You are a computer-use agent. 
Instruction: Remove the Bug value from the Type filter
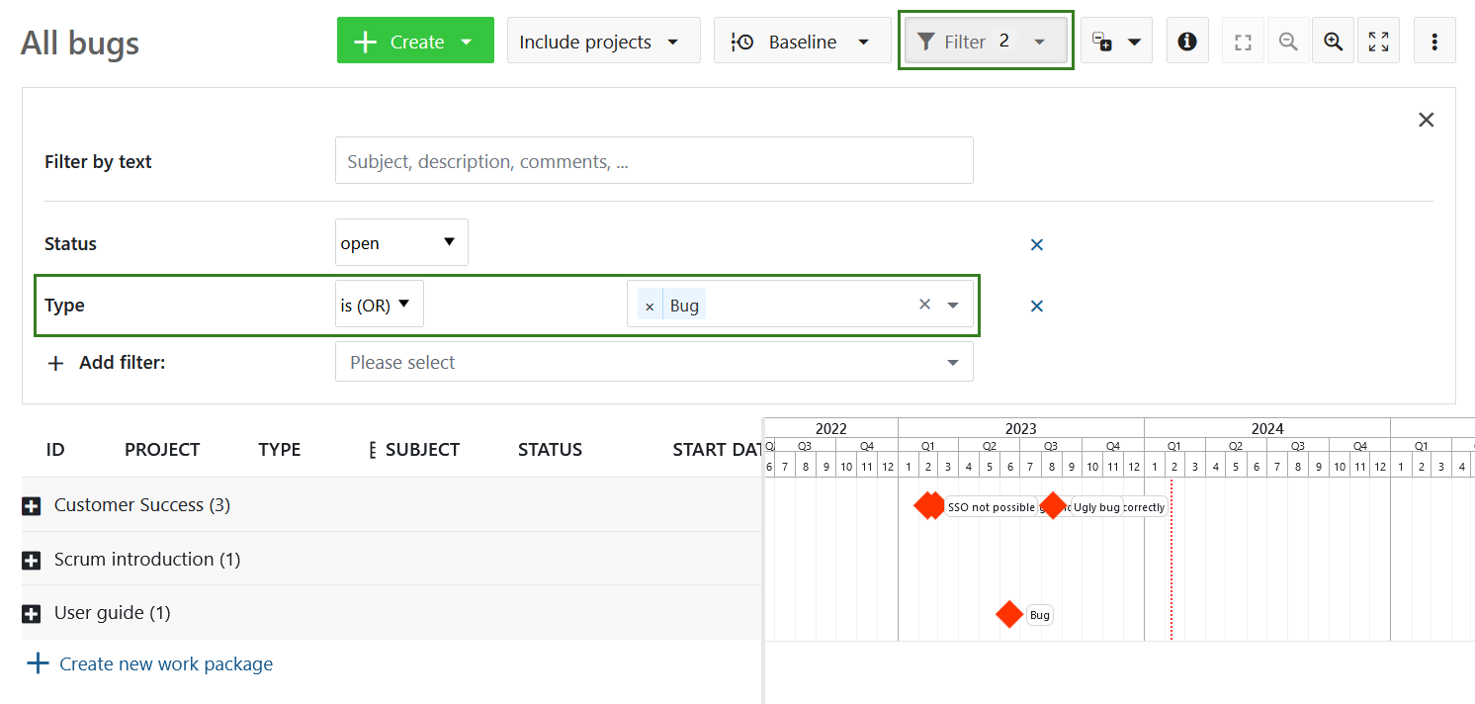tap(650, 305)
